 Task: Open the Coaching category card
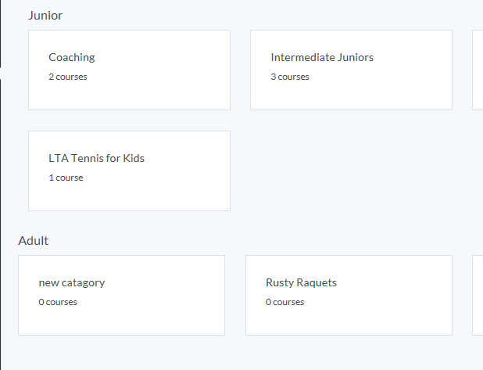(129, 90)
